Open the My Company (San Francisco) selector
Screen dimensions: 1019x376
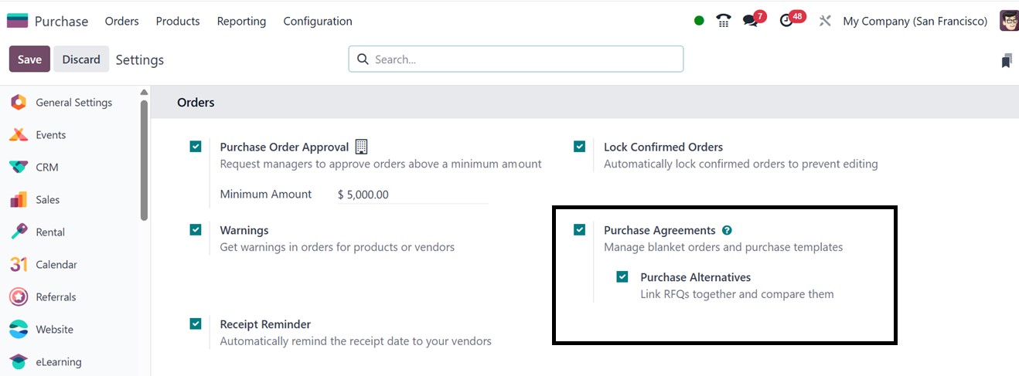tap(915, 21)
